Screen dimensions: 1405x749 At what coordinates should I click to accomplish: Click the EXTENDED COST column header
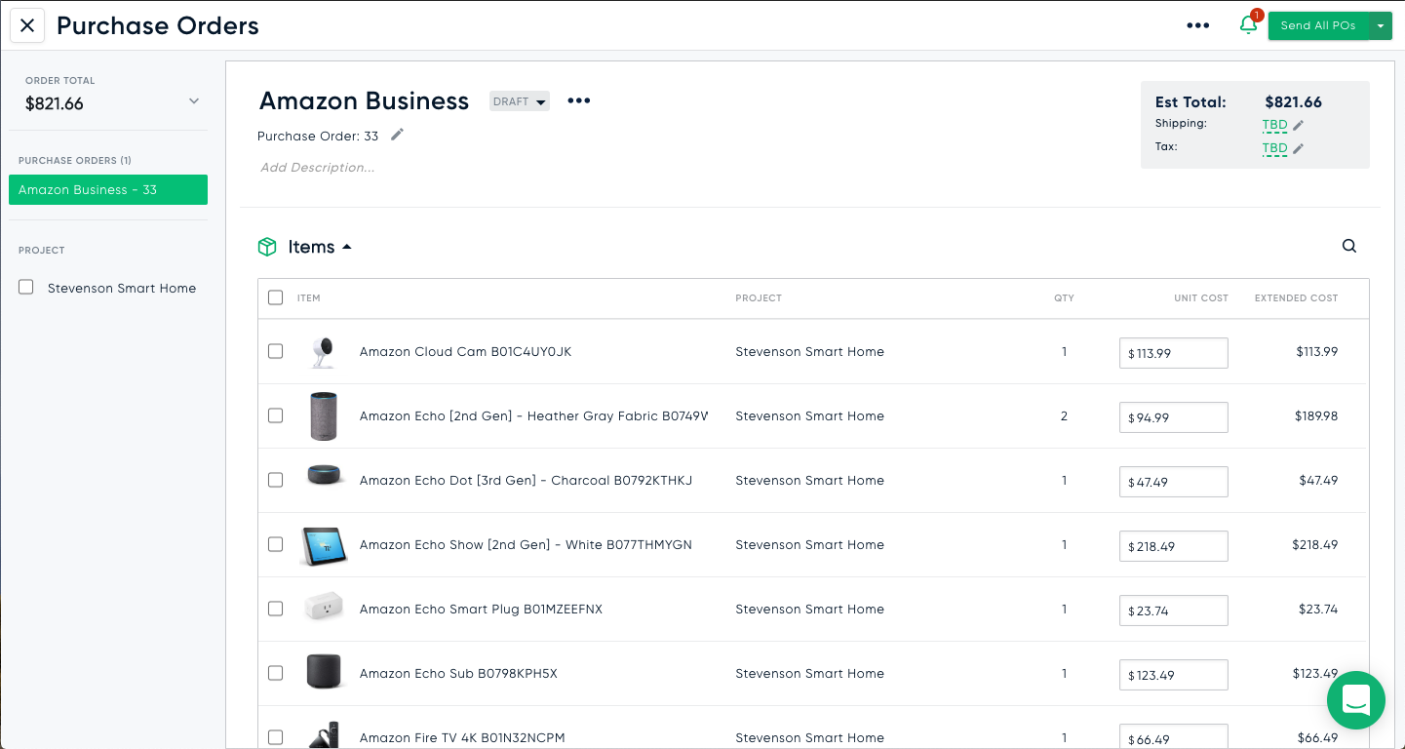pyautogui.click(x=1296, y=298)
